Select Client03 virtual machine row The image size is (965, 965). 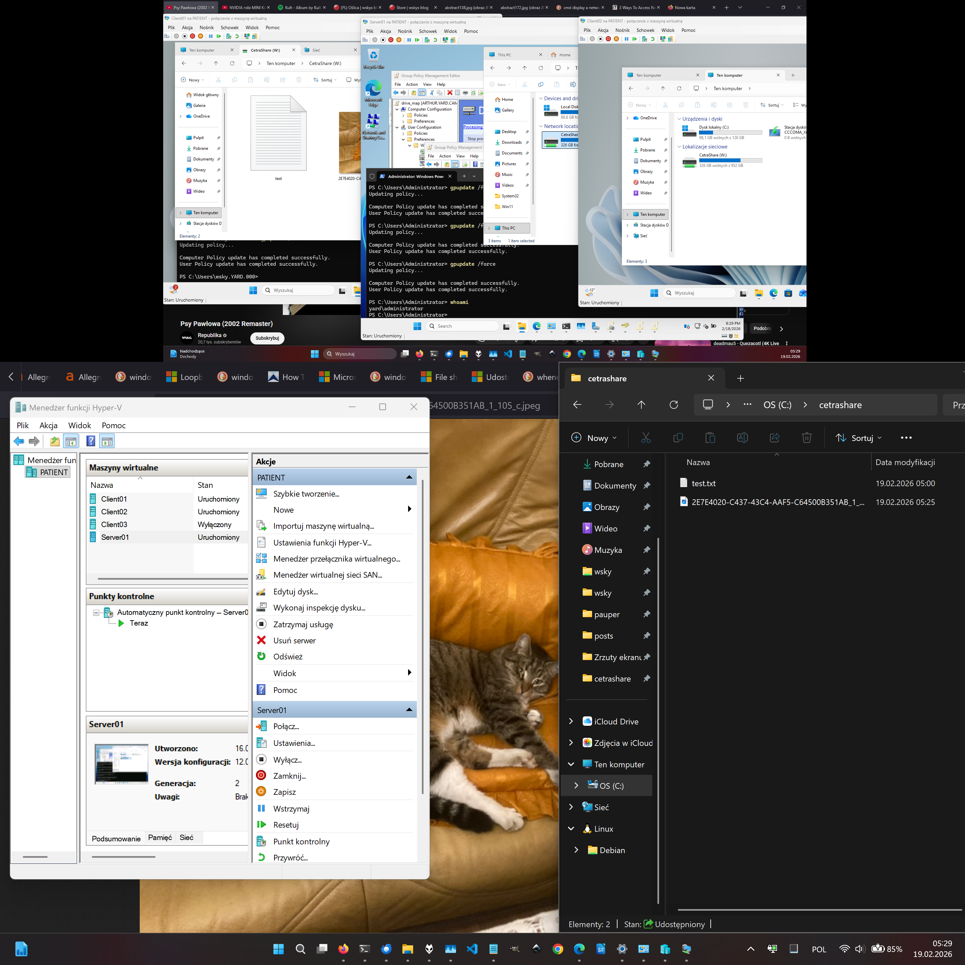[x=114, y=524]
